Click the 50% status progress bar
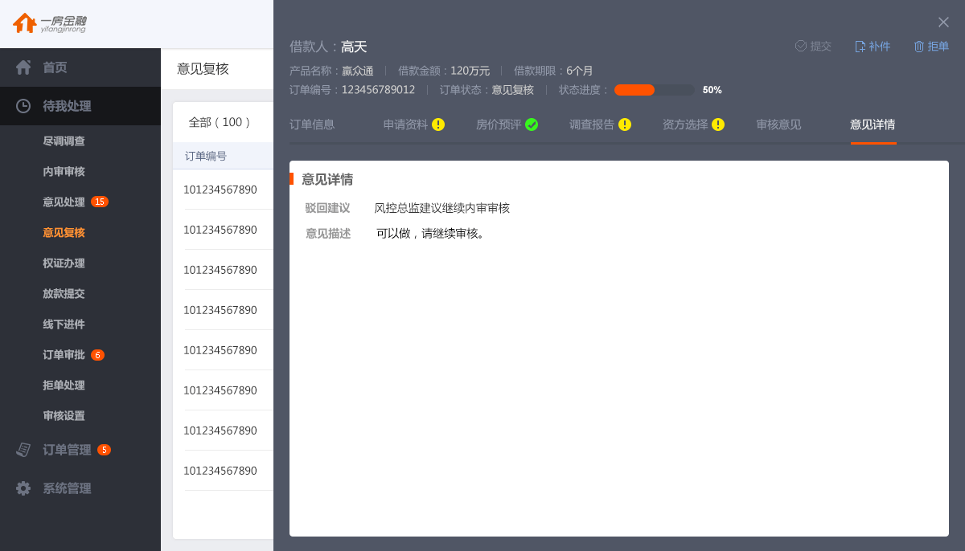 pos(654,90)
